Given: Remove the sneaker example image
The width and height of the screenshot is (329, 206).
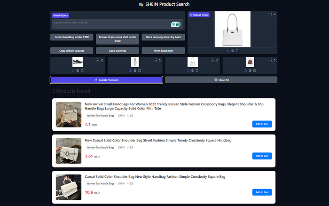Looking at the screenshot, I should pyautogui.click(x=102, y=60).
